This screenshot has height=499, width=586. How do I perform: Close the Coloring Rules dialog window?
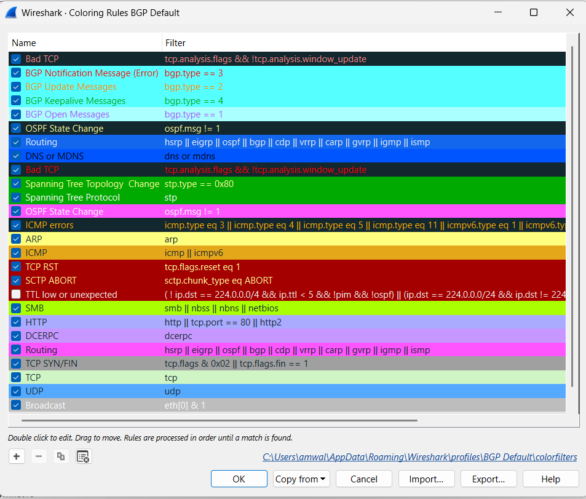(x=569, y=12)
